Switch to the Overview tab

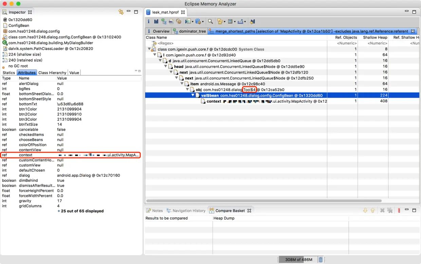click(x=158, y=31)
